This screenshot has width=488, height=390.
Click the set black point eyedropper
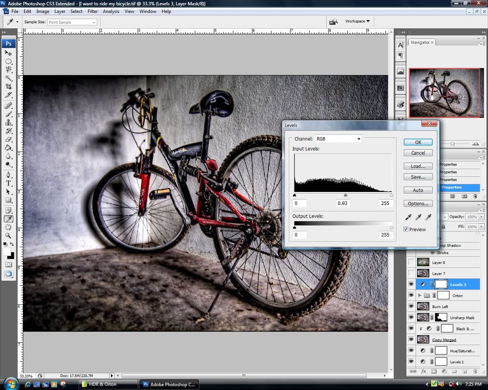tap(408, 217)
